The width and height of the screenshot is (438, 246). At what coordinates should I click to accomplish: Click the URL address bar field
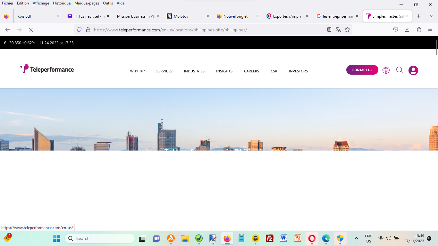click(205, 30)
